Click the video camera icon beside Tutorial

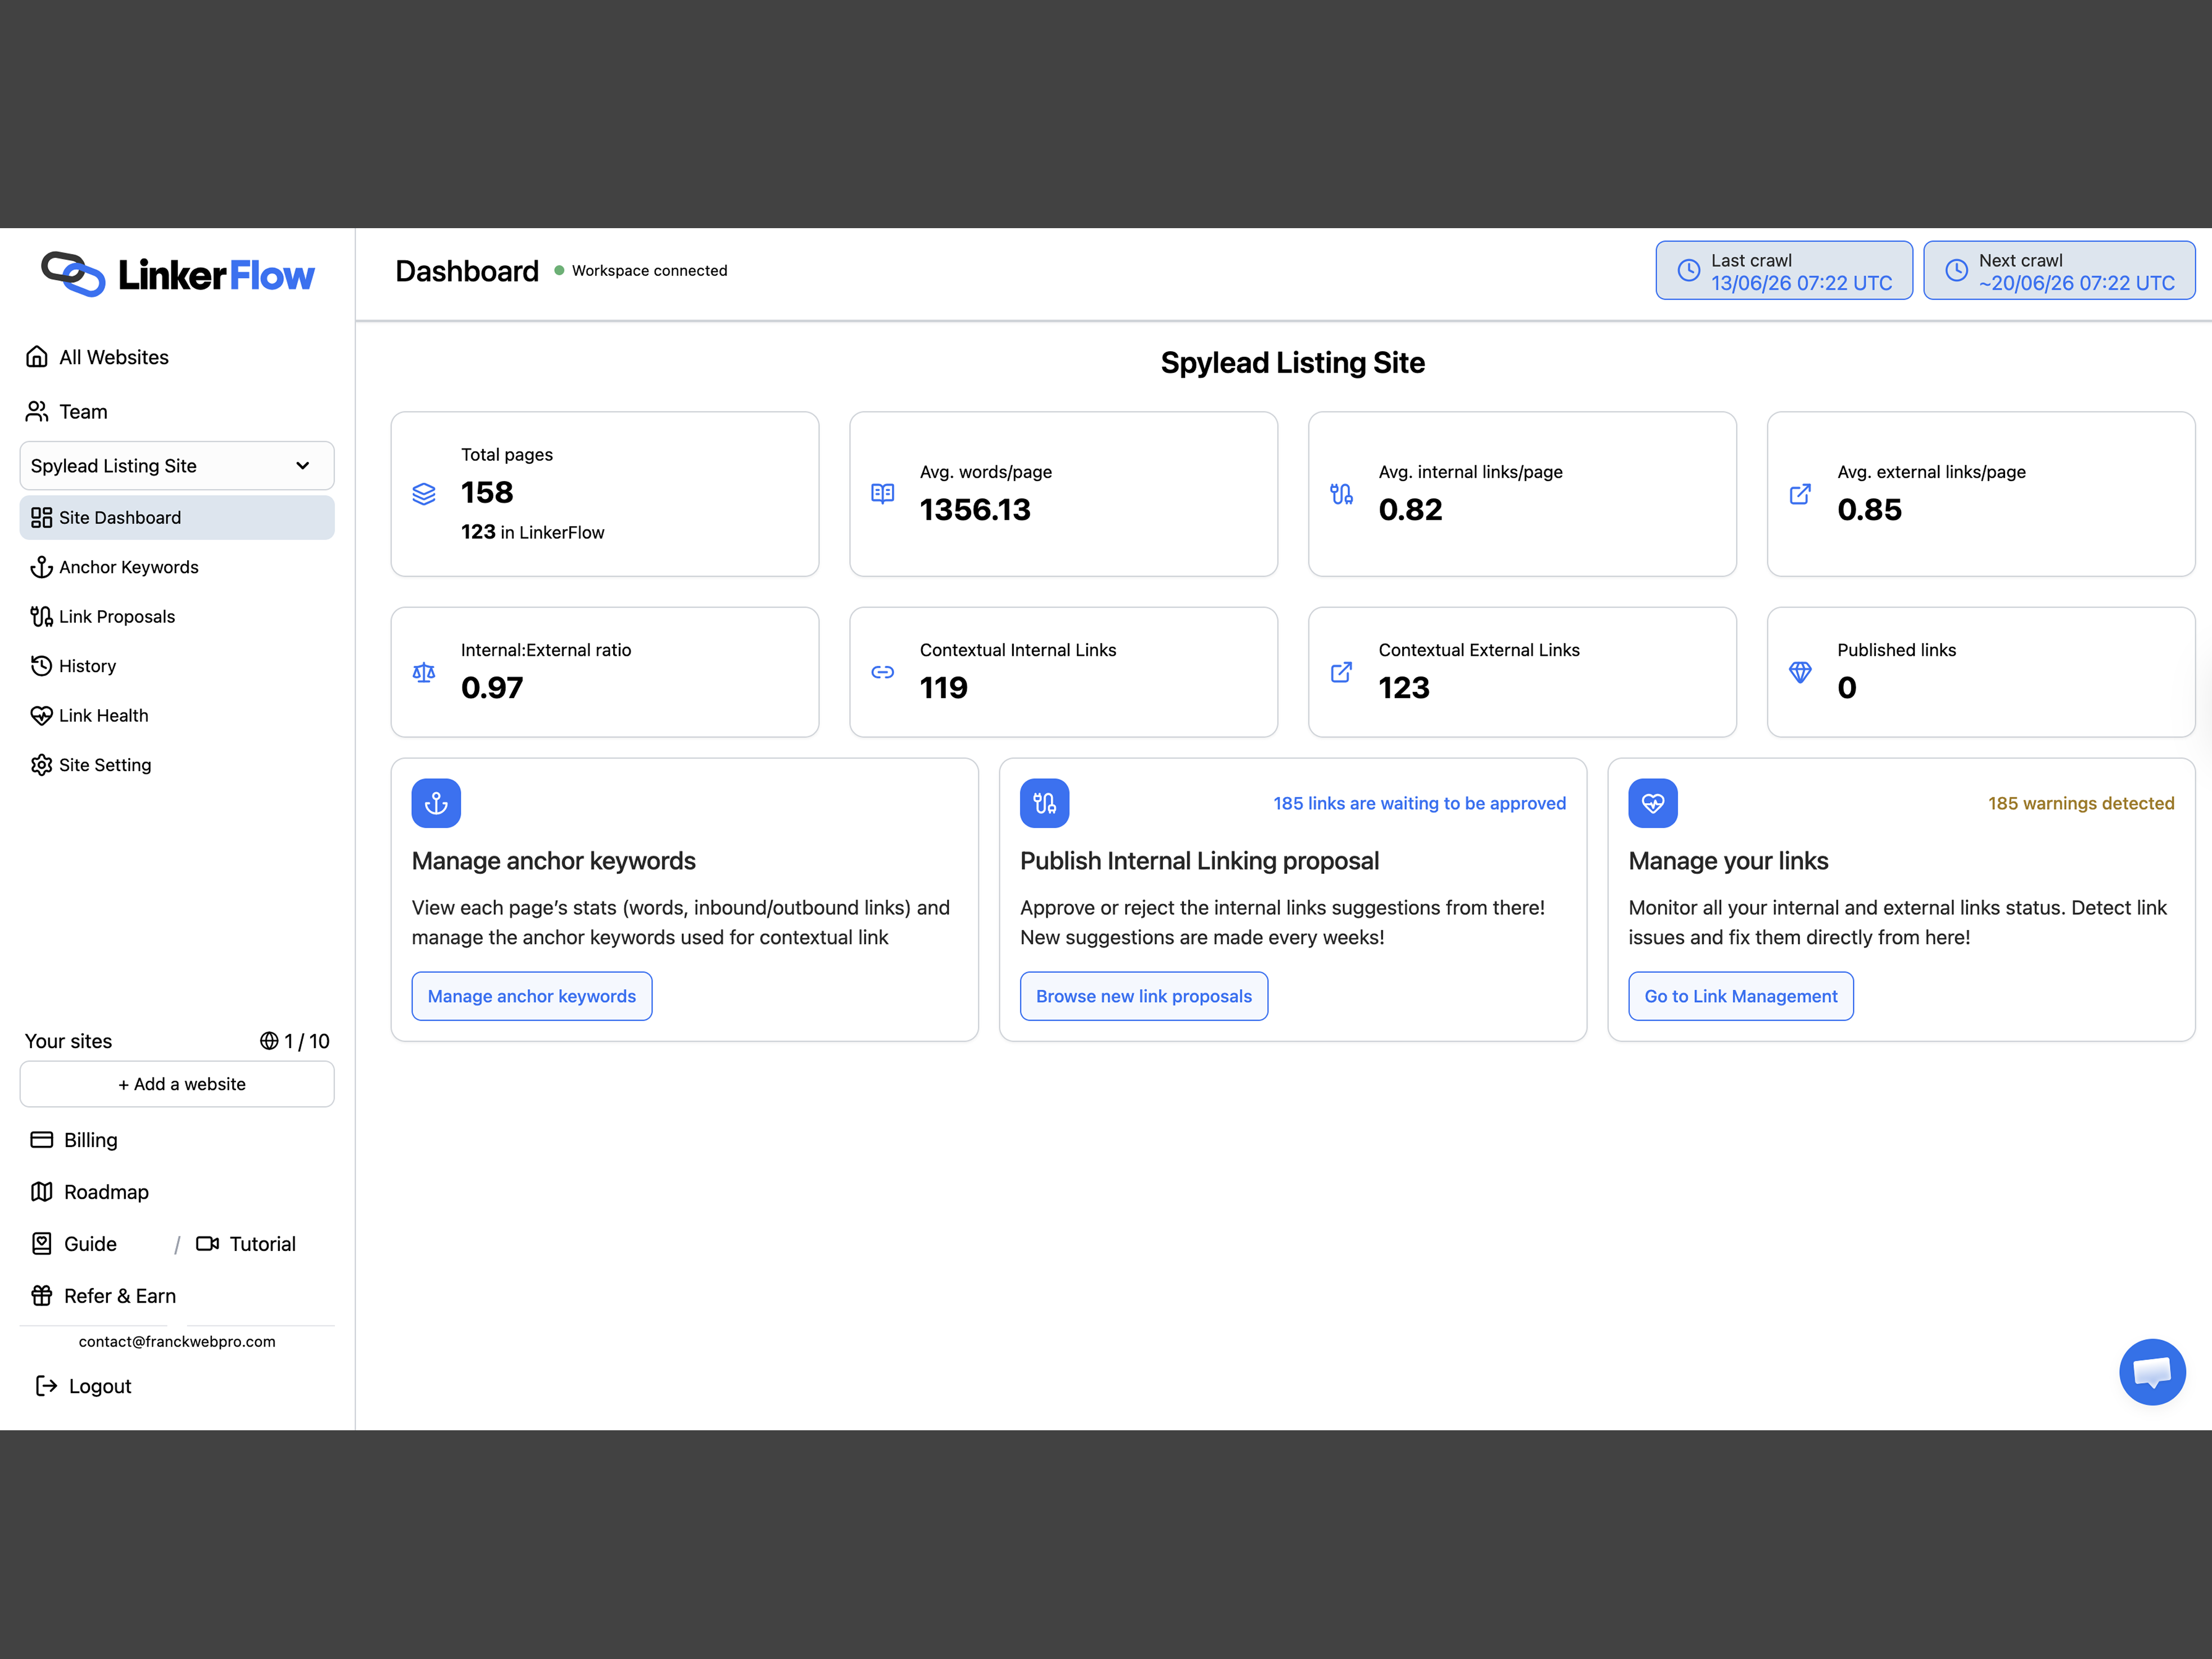pos(208,1244)
